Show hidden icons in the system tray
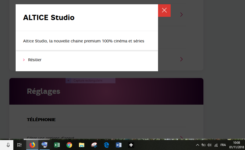 click(198, 145)
